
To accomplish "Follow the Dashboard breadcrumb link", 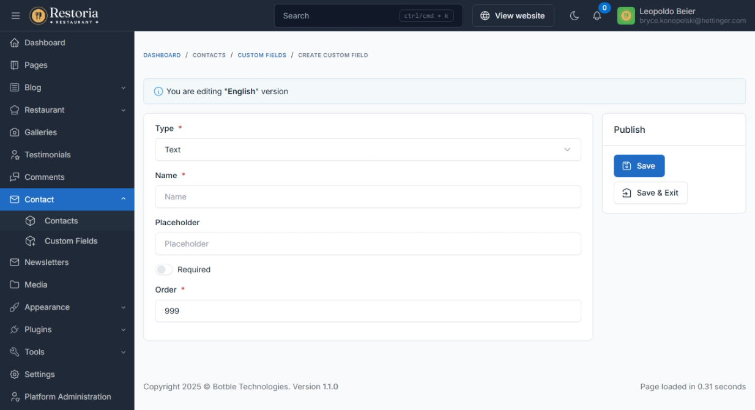I will [162, 55].
